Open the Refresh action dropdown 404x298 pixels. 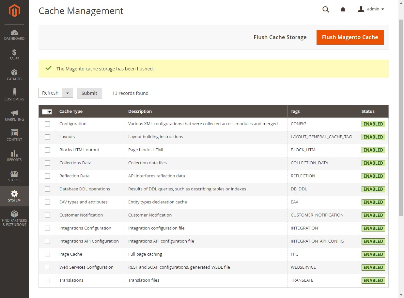[x=55, y=93]
